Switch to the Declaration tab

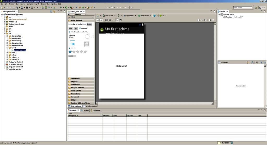pos(95,110)
